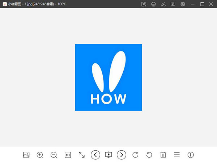The width and height of the screenshot is (217, 163).
Task: Open settings gear in title bar
Action: (x=183, y=4)
